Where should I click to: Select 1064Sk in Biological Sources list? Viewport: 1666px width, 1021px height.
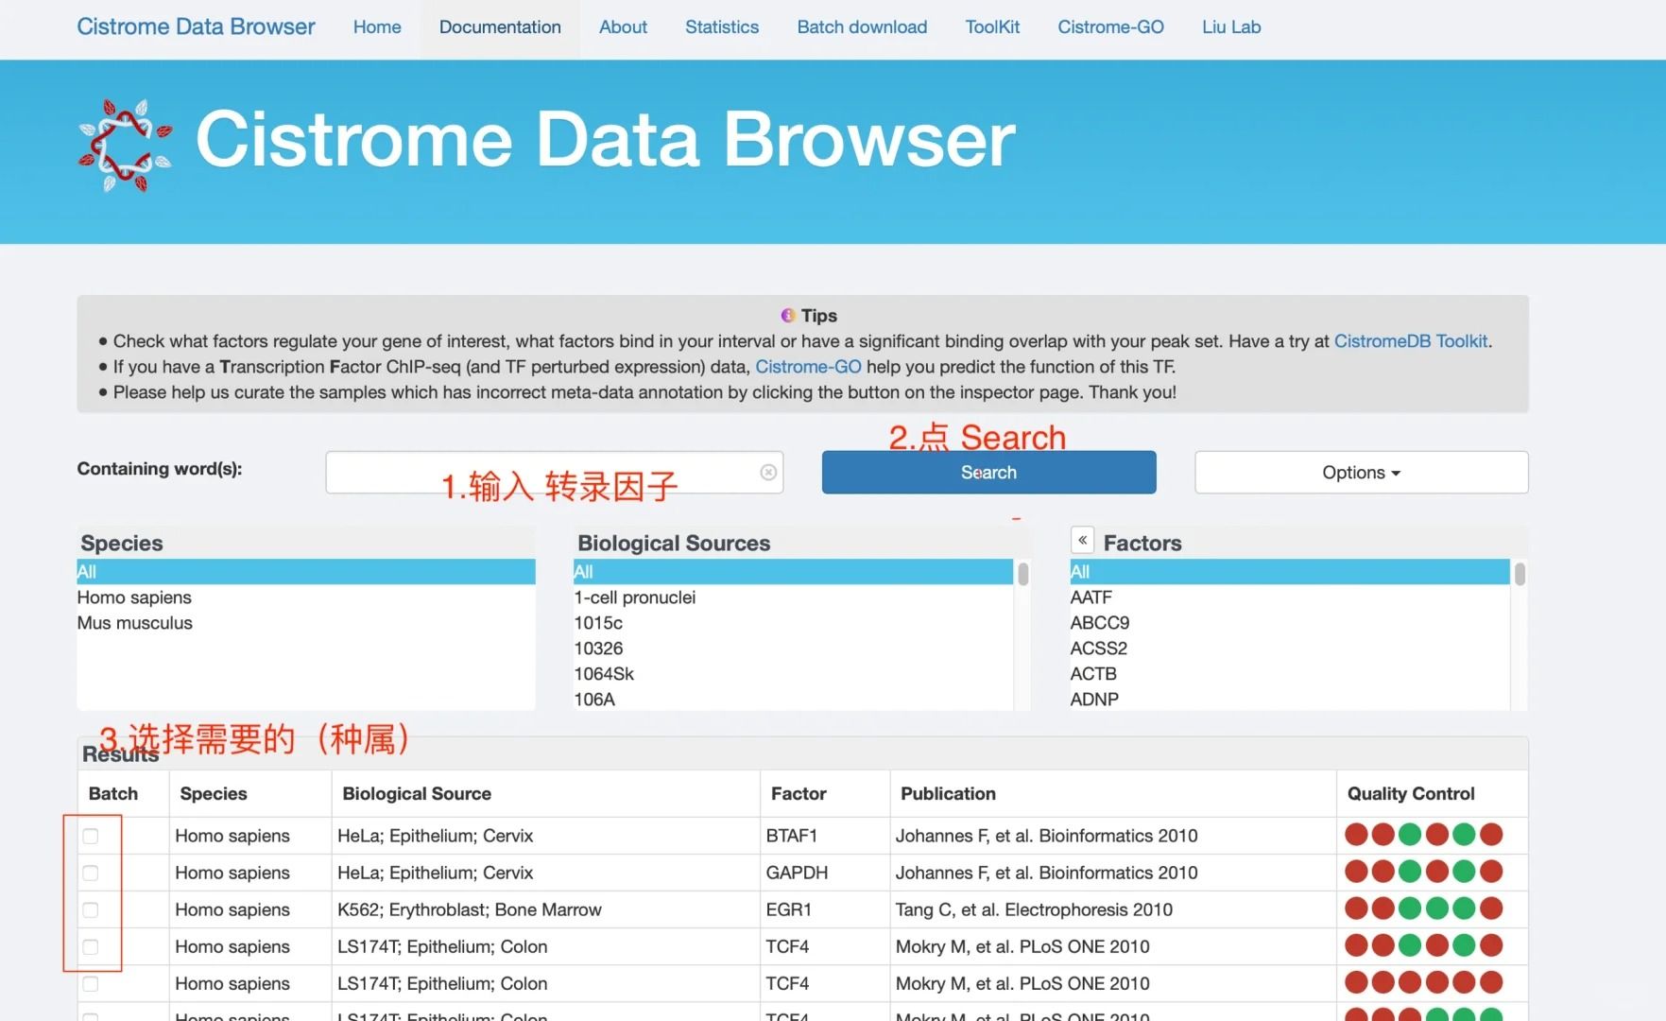click(604, 674)
